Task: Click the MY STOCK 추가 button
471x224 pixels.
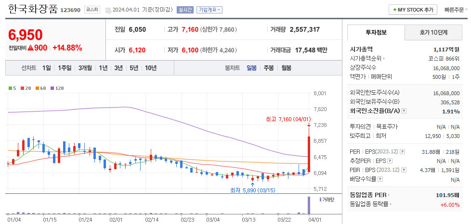Action: pos(413,10)
